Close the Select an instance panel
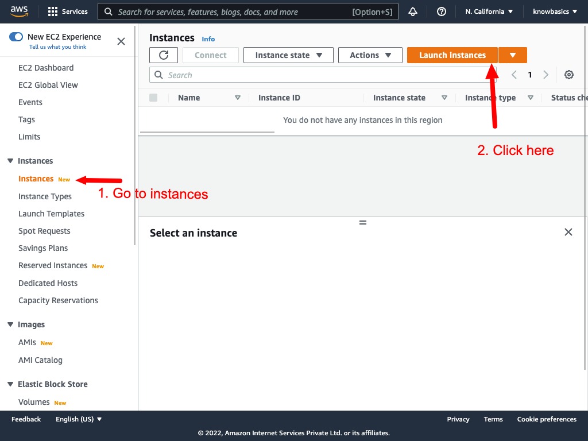 pyautogui.click(x=568, y=232)
